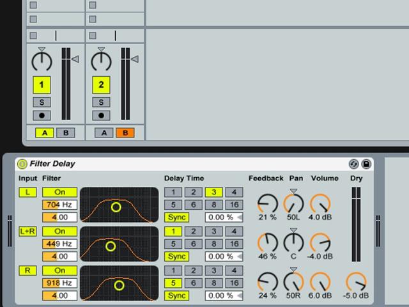This screenshot has width=409, height=307.
Task: Click track 1 solo button
Action: (42, 102)
